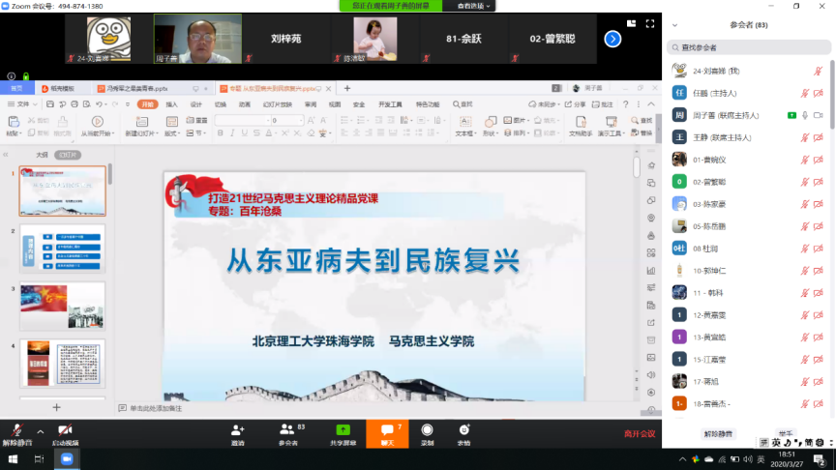Click the 录制 record icon
Viewport: 836px width, 470px height.
pyautogui.click(x=427, y=429)
